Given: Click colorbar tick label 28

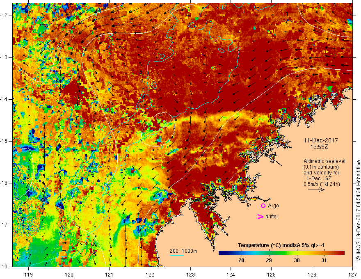Looking at the screenshot, I should coord(241,261).
